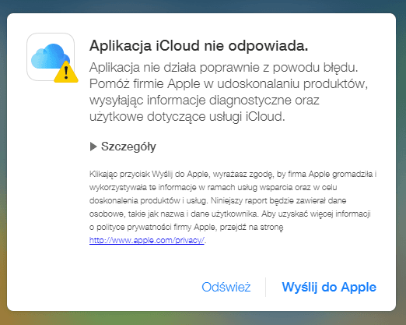The height and width of the screenshot is (325, 406).
Task: Open the apple.com/privacy link
Action: tap(147, 240)
